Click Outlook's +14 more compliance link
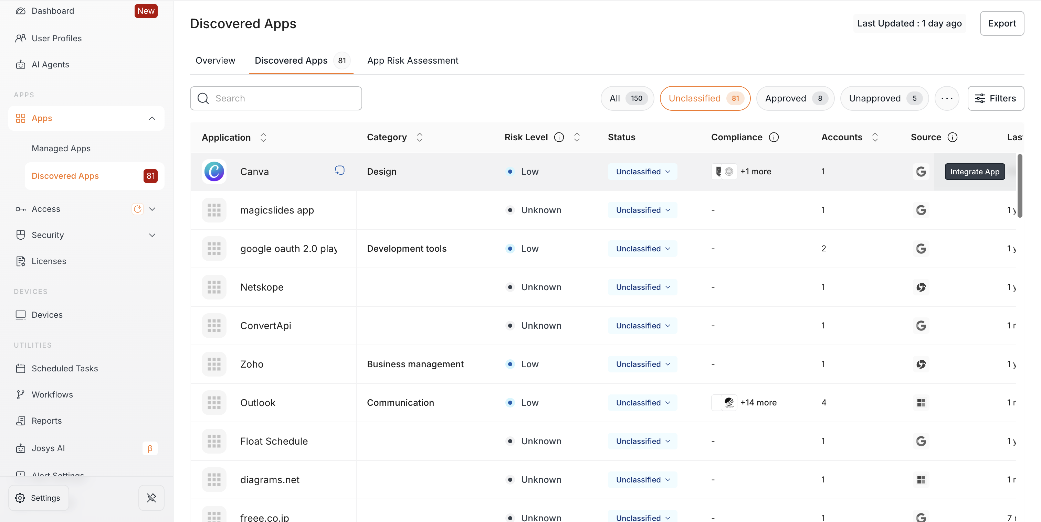1041x522 pixels. 758,402
